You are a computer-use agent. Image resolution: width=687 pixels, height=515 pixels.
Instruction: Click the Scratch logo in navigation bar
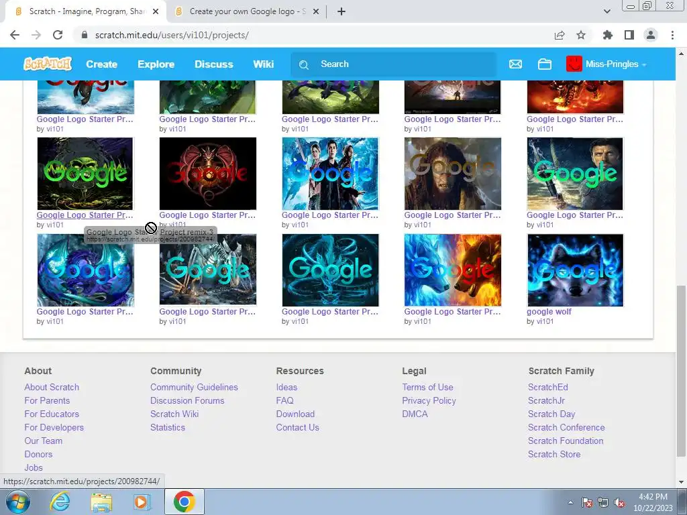click(x=48, y=64)
